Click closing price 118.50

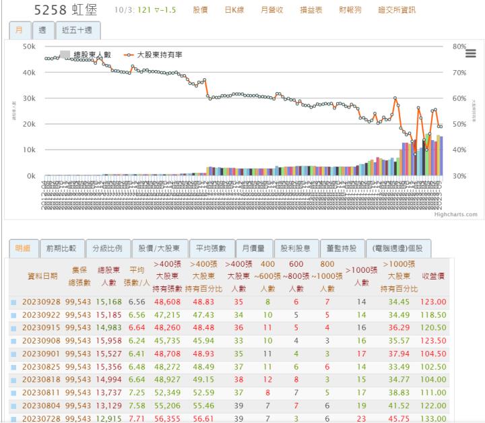433,315
